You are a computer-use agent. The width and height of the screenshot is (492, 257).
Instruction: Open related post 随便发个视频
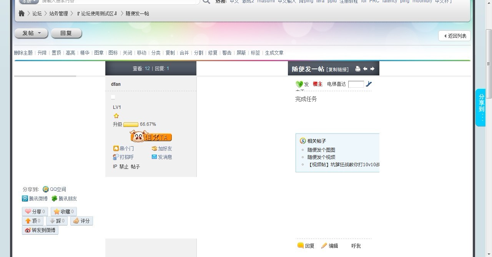[321, 157]
